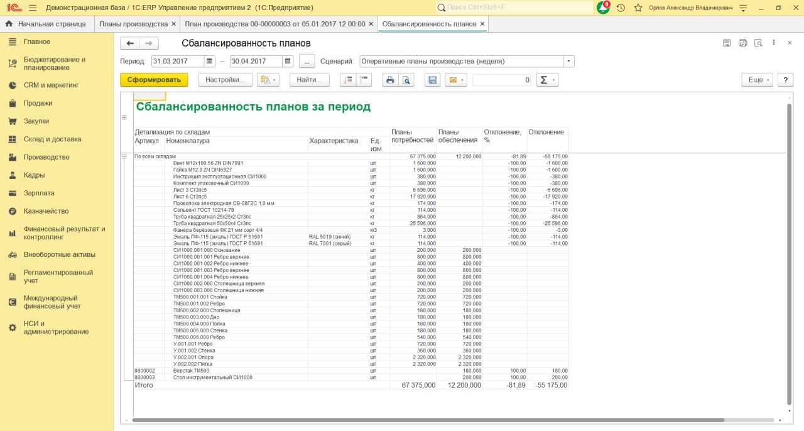Click the print preview icon
Screen dimensions: 804x431
[x=406, y=80]
